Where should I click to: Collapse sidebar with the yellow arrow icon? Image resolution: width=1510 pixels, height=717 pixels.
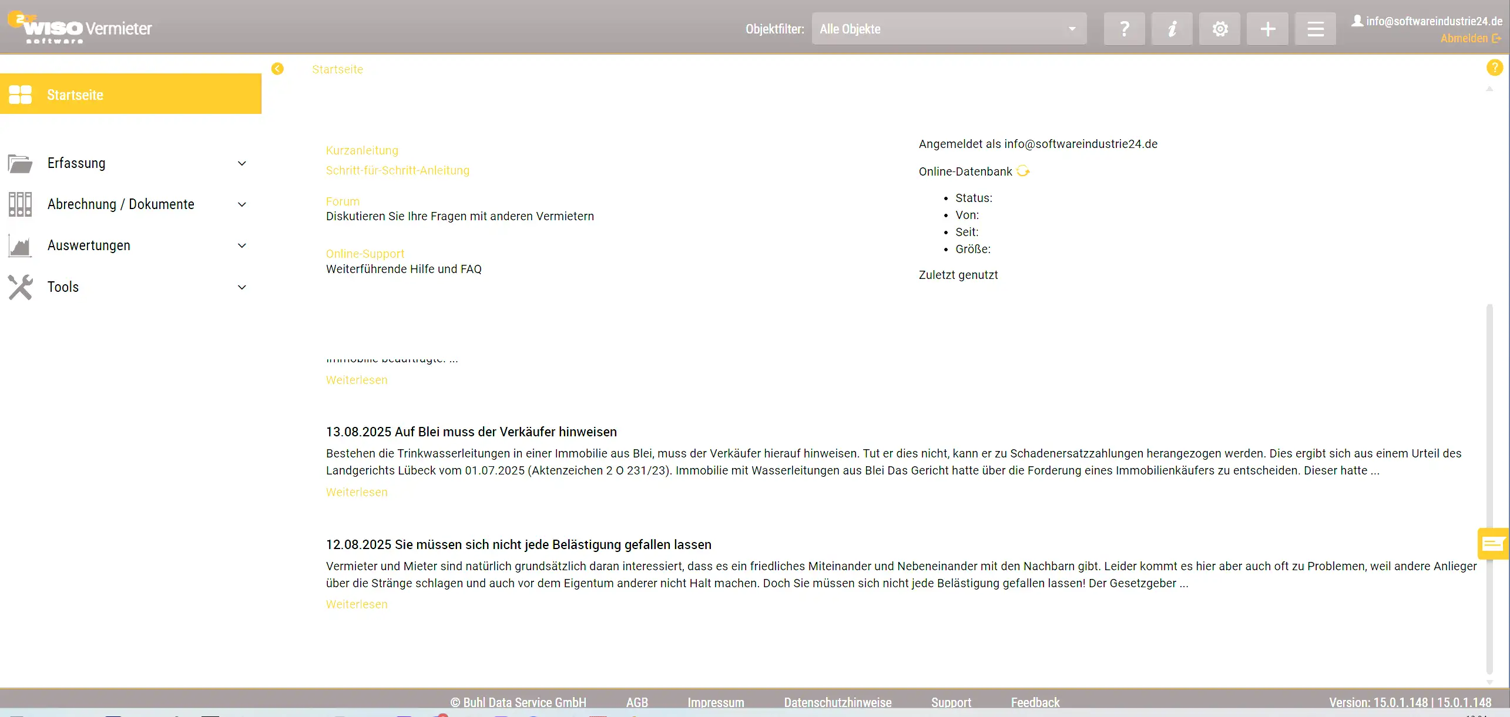coord(277,69)
